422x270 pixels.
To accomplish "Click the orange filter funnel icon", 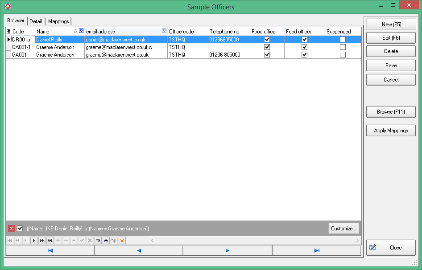I will point(122,241).
